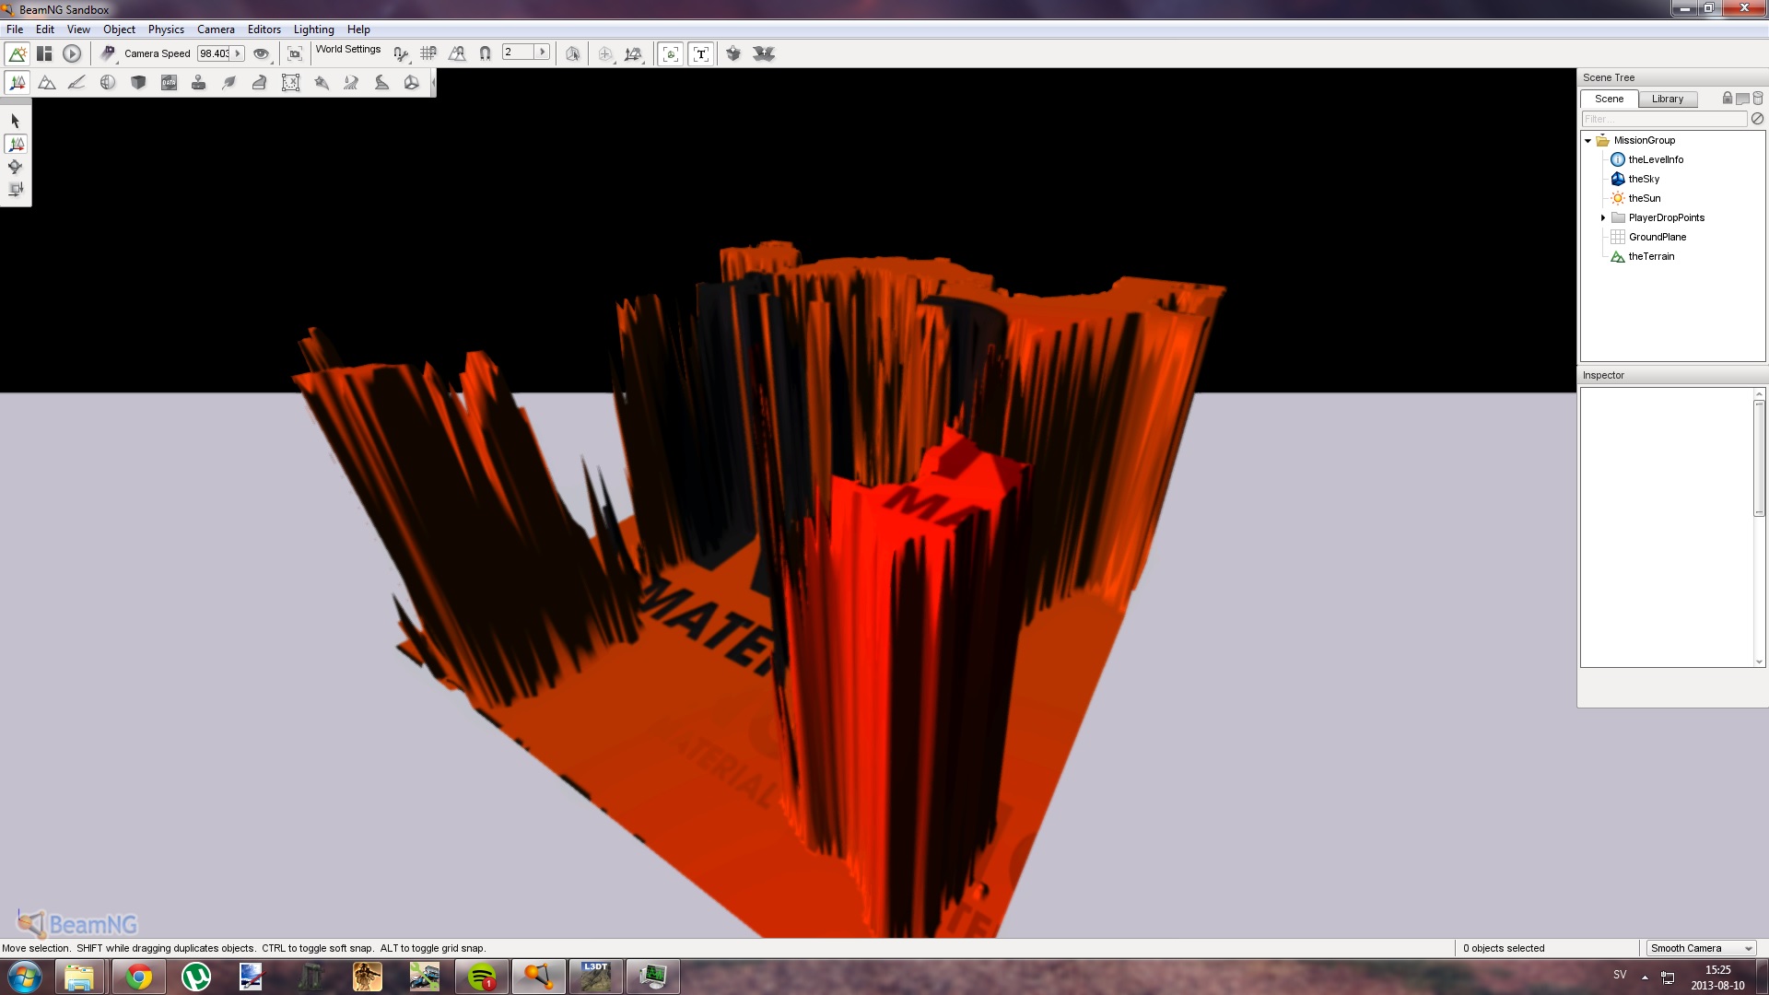Image resolution: width=1769 pixels, height=995 pixels.
Task: Select theLevelInfo in Scene Tree
Action: click(1655, 159)
